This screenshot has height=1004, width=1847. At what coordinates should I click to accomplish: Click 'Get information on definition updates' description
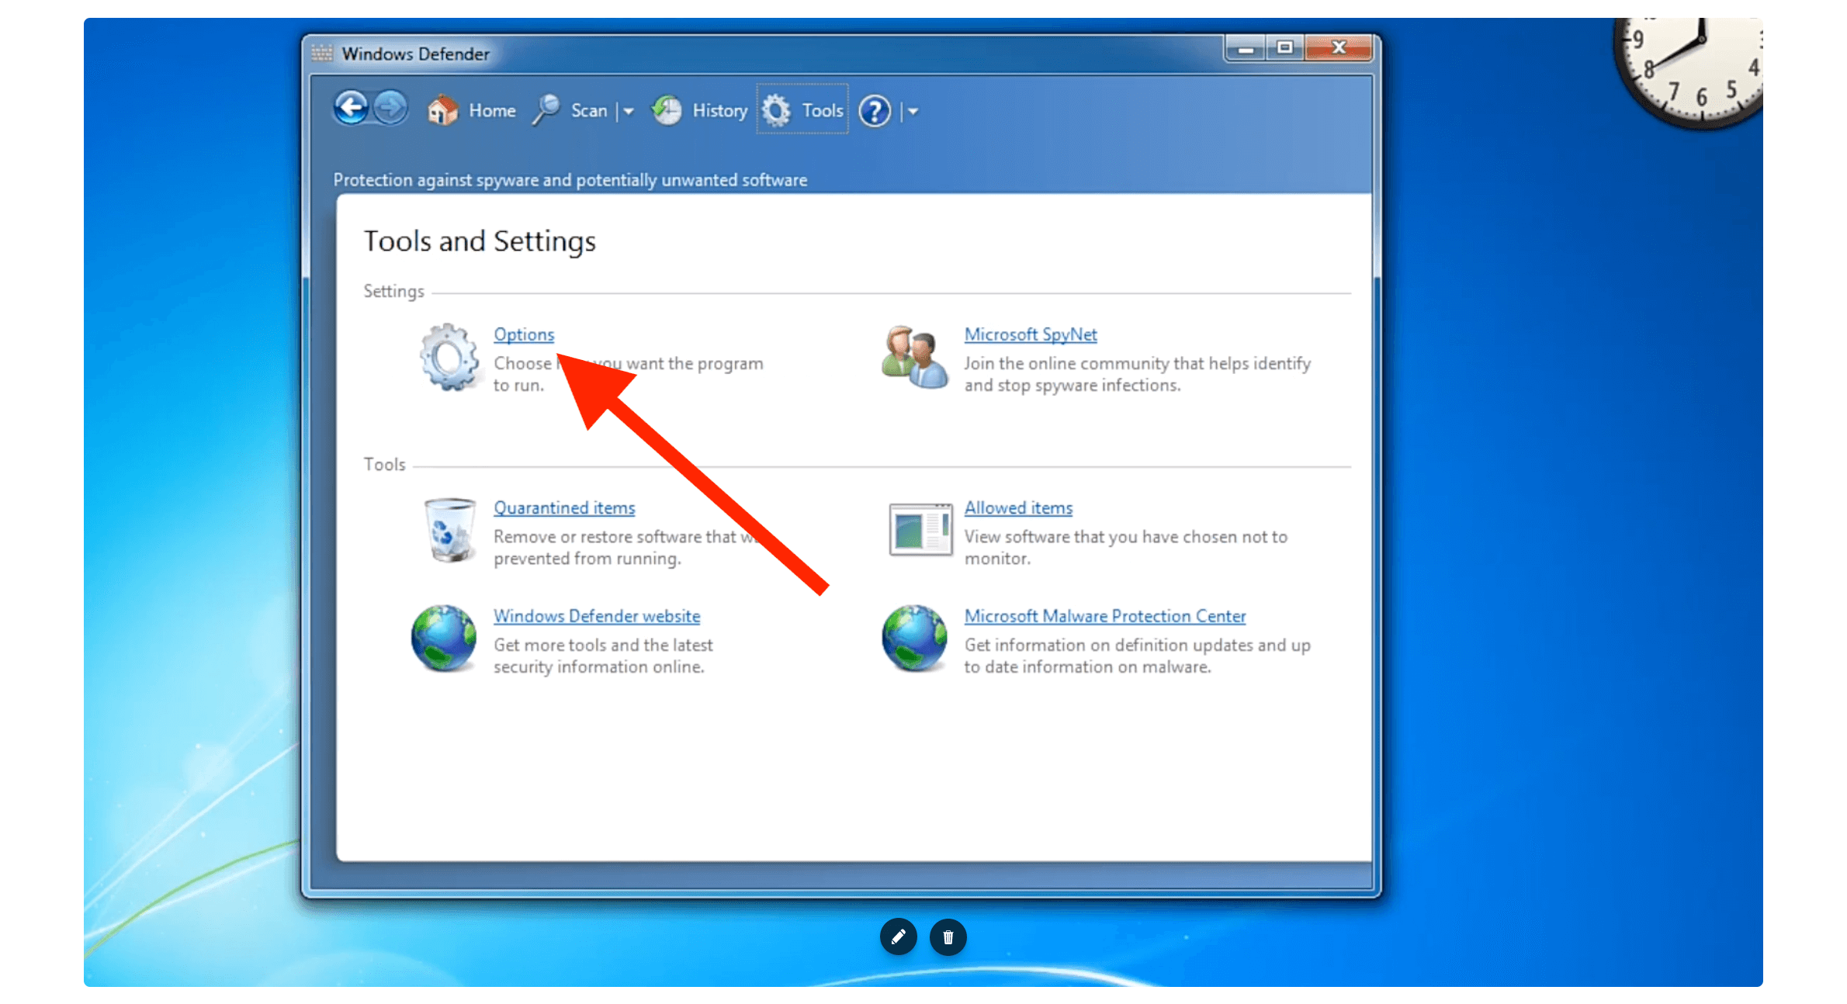[x=1137, y=656]
